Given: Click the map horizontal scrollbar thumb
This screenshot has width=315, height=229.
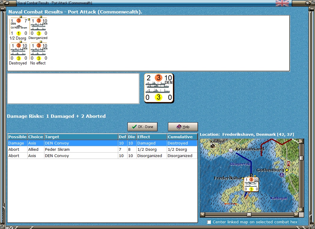Looking at the screenshot, I should pos(249,215).
